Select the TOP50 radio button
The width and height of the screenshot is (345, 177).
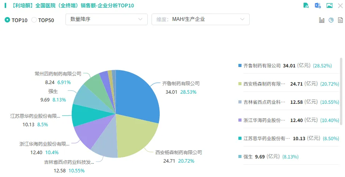[x=34, y=20]
